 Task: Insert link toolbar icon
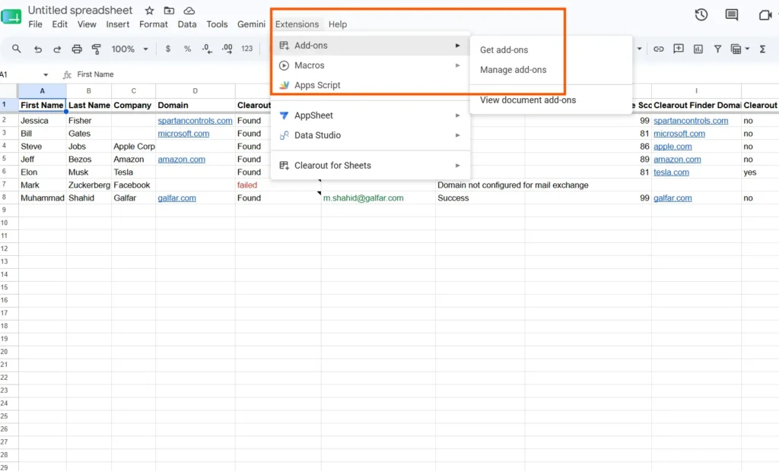click(658, 49)
